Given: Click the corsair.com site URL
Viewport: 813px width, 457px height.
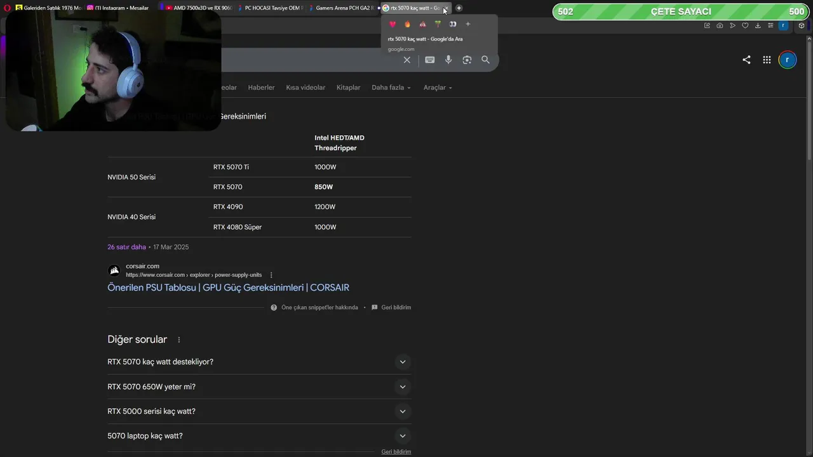Looking at the screenshot, I should click(194, 275).
